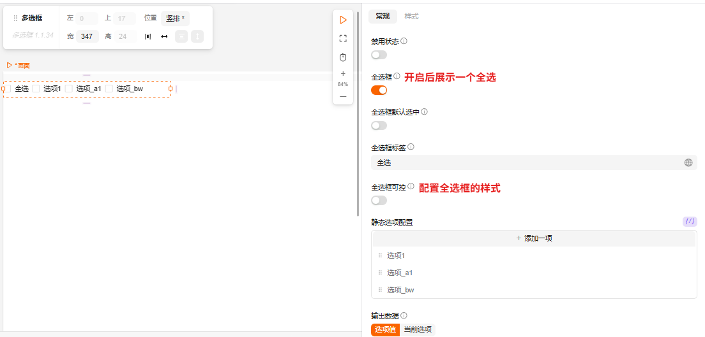The image size is (705, 337).
Task: Toggle the 全选框可控 switch
Action: coord(379,201)
